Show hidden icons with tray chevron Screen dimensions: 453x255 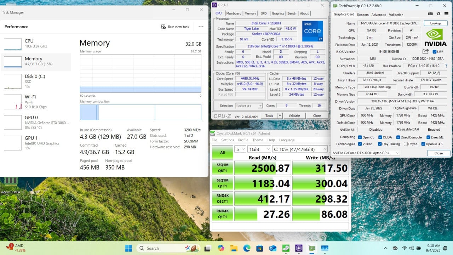(386, 248)
